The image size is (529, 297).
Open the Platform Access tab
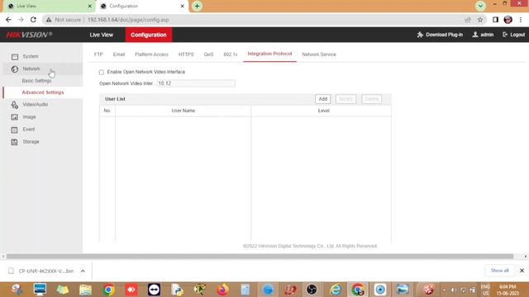(x=151, y=54)
